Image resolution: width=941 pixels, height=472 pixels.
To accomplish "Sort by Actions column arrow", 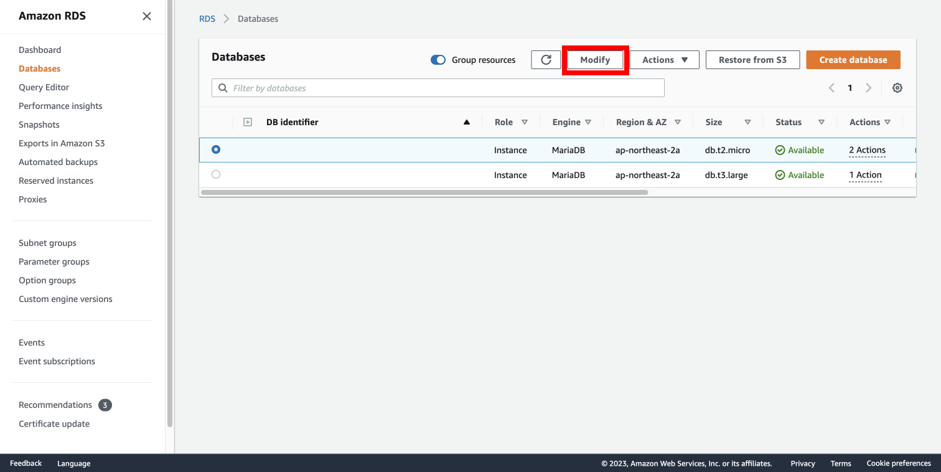I will [x=887, y=122].
